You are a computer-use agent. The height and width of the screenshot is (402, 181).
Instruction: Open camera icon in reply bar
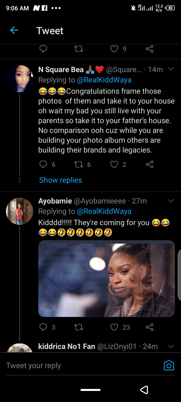tap(169, 365)
